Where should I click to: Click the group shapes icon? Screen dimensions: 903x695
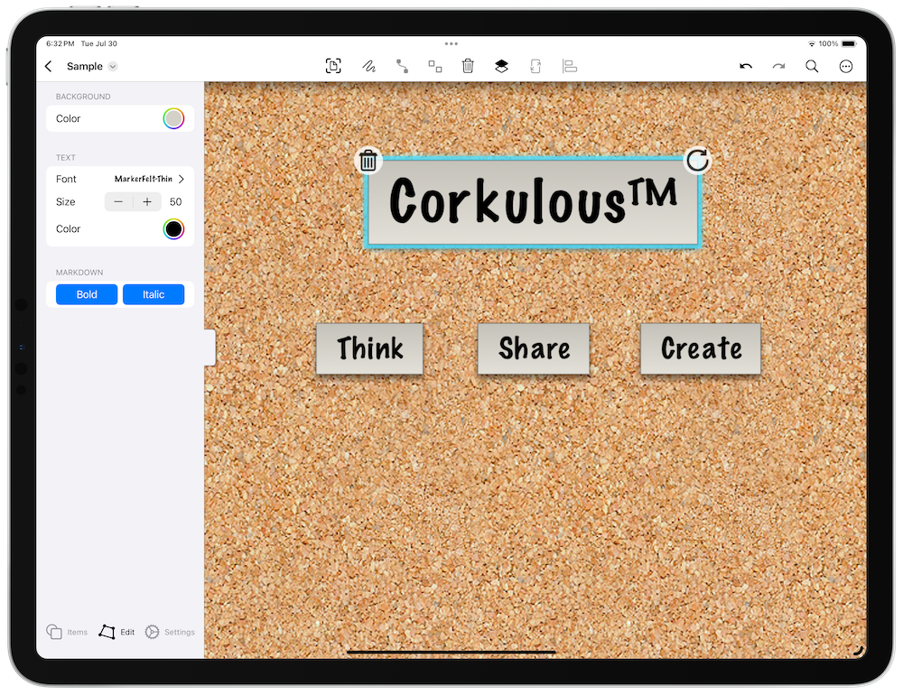tap(435, 66)
